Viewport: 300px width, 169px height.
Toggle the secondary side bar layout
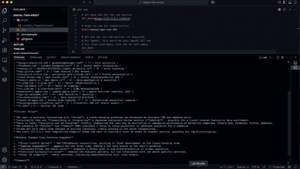pyautogui.click(x=295, y=2)
